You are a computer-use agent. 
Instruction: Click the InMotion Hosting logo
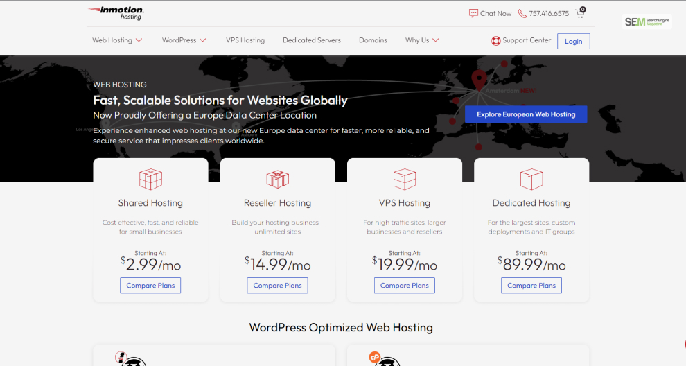point(116,12)
